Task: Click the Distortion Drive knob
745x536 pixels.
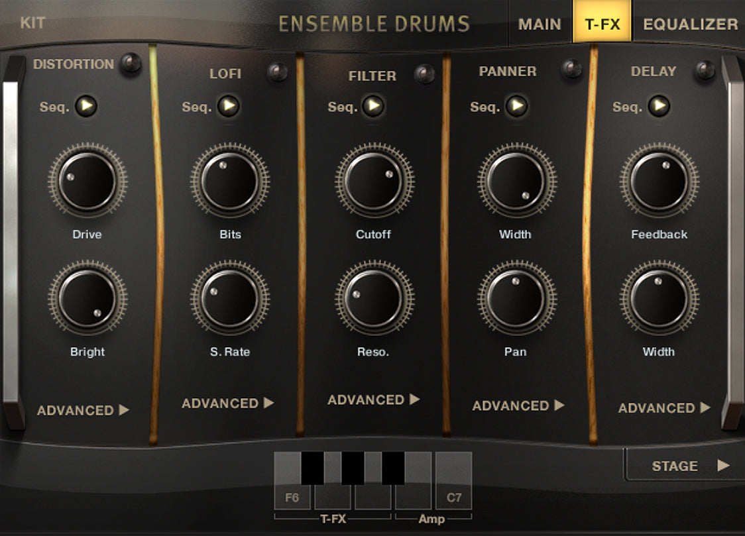Action: tap(87, 181)
